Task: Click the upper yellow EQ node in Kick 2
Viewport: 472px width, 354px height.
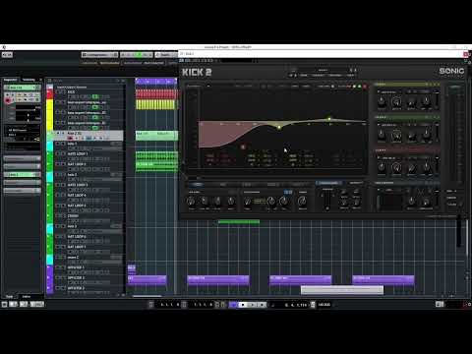Action: coord(329,119)
